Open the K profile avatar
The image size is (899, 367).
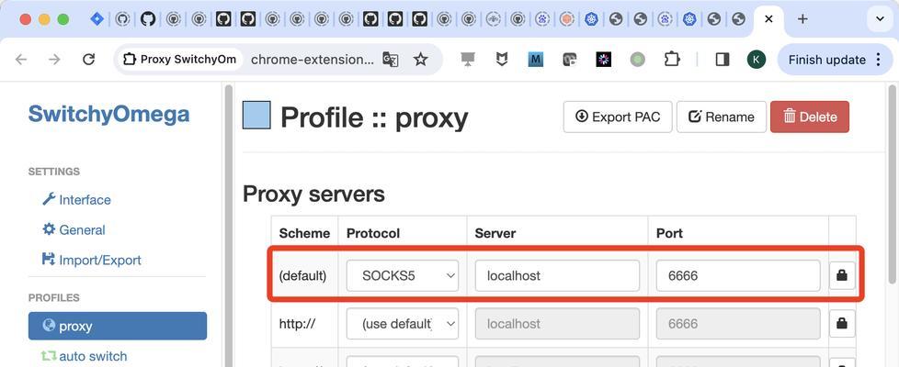pyautogui.click(x=757, y=60)
